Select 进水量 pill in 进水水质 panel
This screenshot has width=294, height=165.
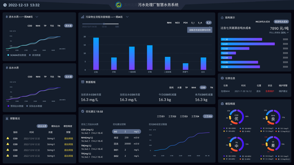coord(68,26)
